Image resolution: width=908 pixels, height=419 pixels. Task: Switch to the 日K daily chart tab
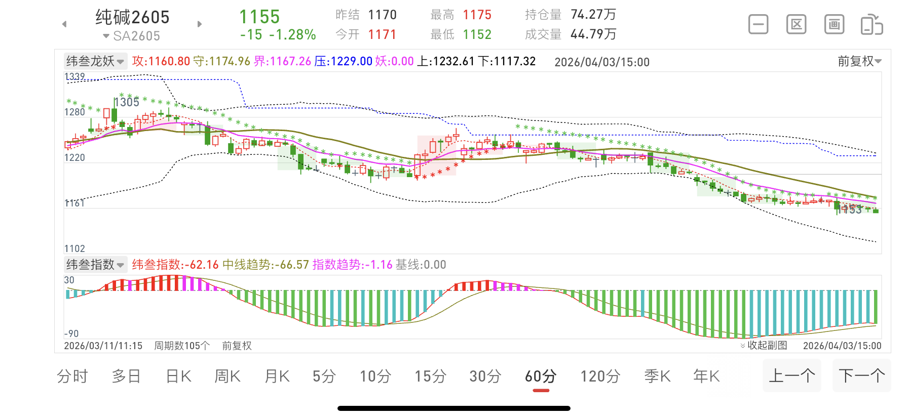click(178, 376)
